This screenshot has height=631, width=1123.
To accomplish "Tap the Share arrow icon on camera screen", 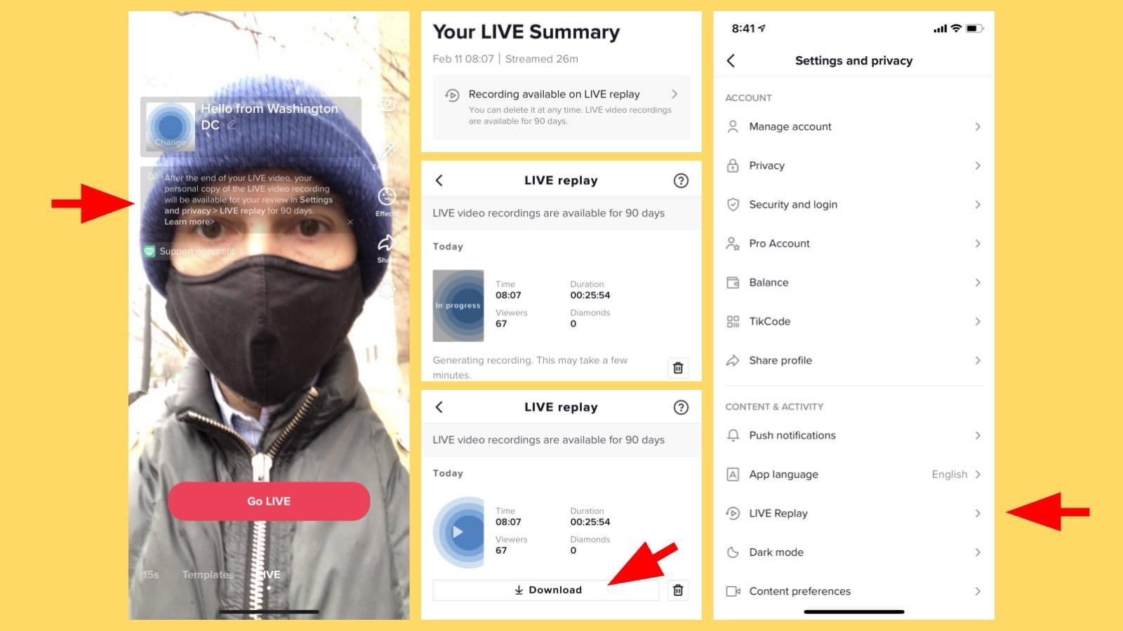I will point(387,243).
